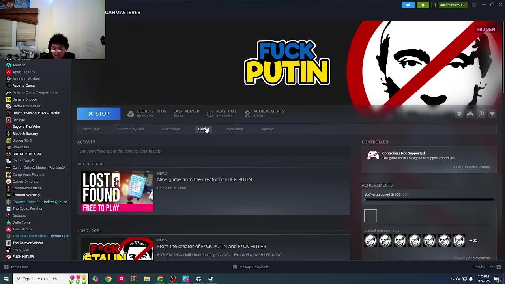Select the unlocked achievement square
The image size is (505, 284).
point(370,216)
